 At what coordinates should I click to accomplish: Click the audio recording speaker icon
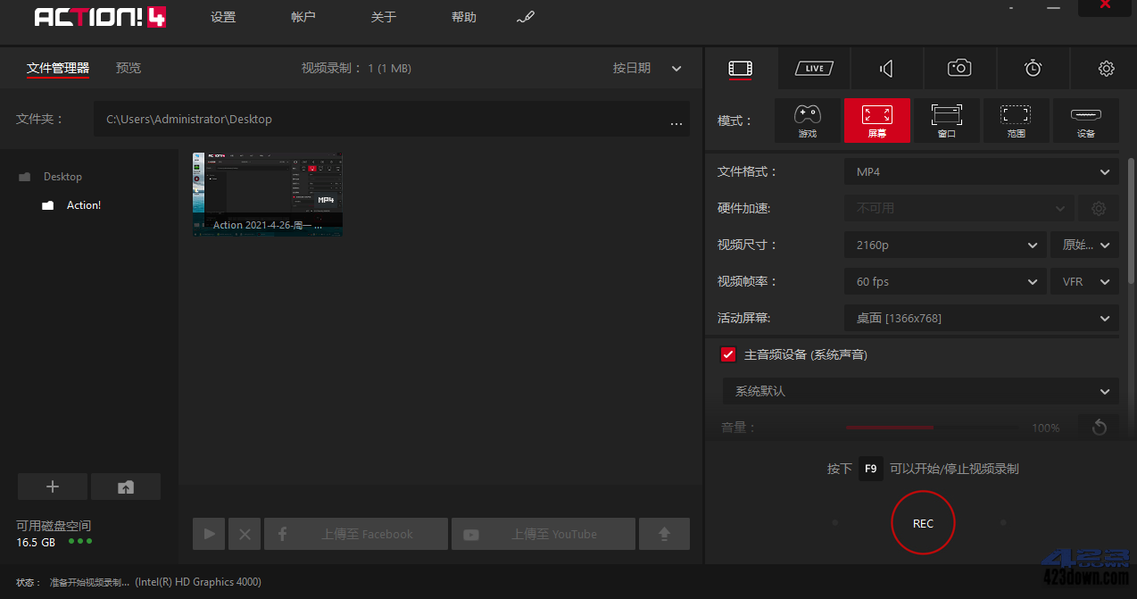[885, 68]
